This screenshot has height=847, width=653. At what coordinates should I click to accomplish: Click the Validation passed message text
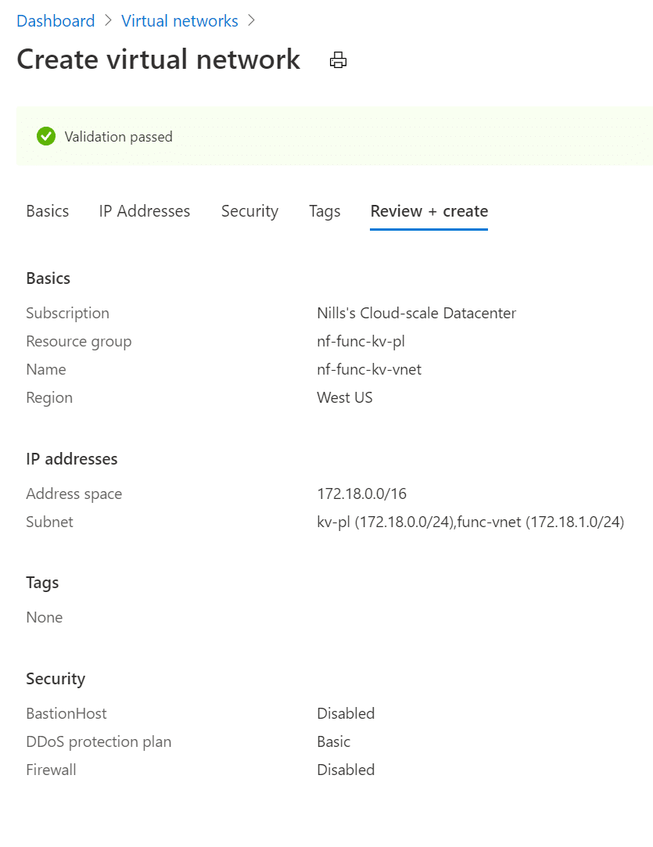119,137
